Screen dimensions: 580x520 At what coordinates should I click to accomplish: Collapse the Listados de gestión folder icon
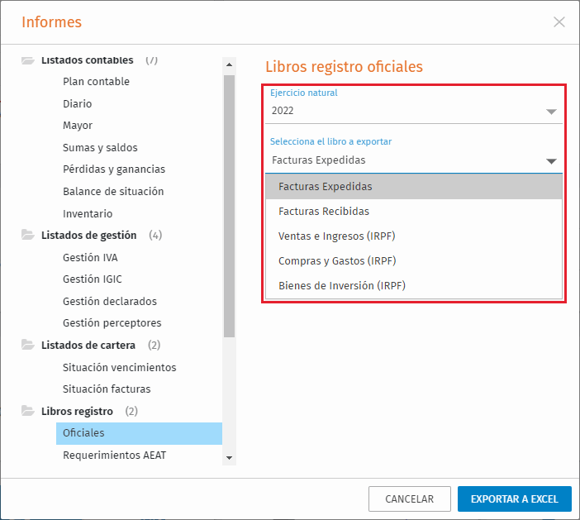[x=28, y=235]
